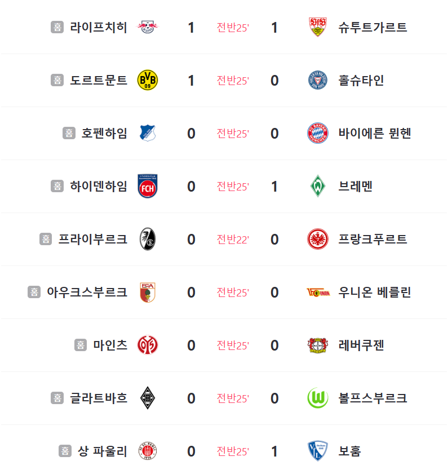Select the St. Pauli club badge

(148, 451)
